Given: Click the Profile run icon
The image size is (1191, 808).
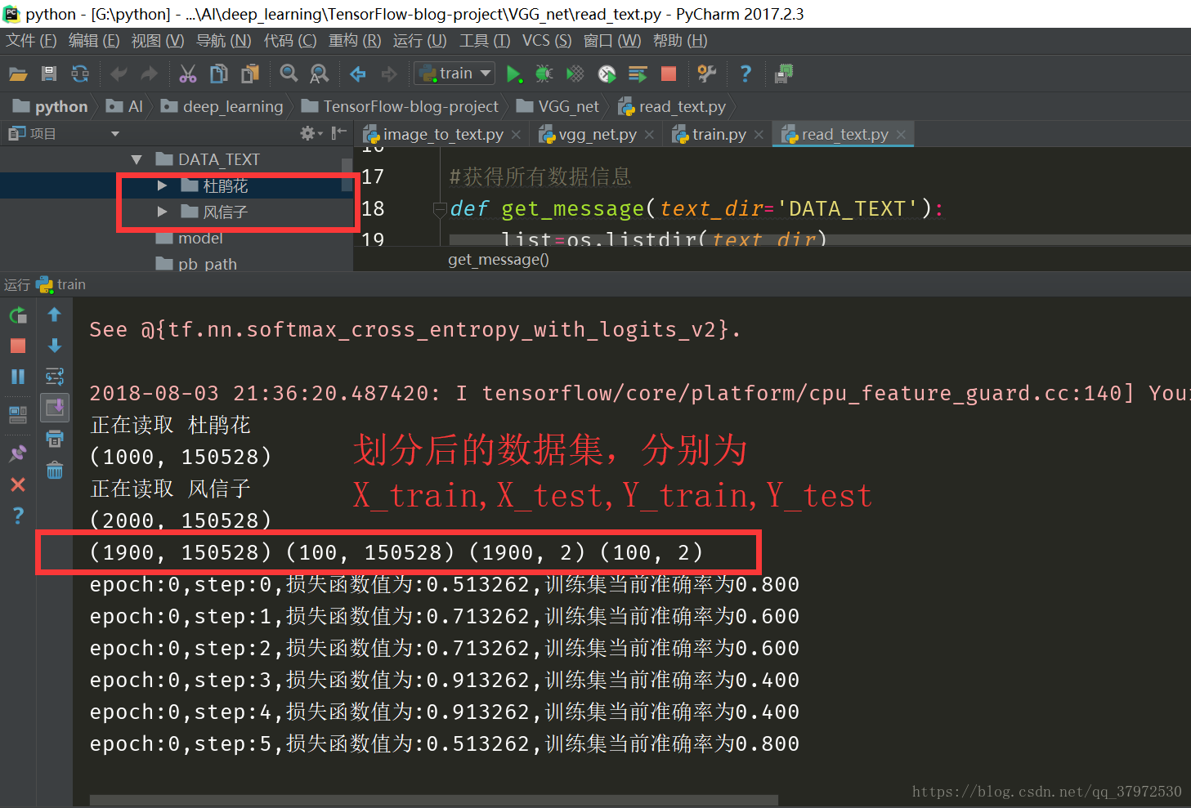Looking at the screenshot, I should click(607, 74).
